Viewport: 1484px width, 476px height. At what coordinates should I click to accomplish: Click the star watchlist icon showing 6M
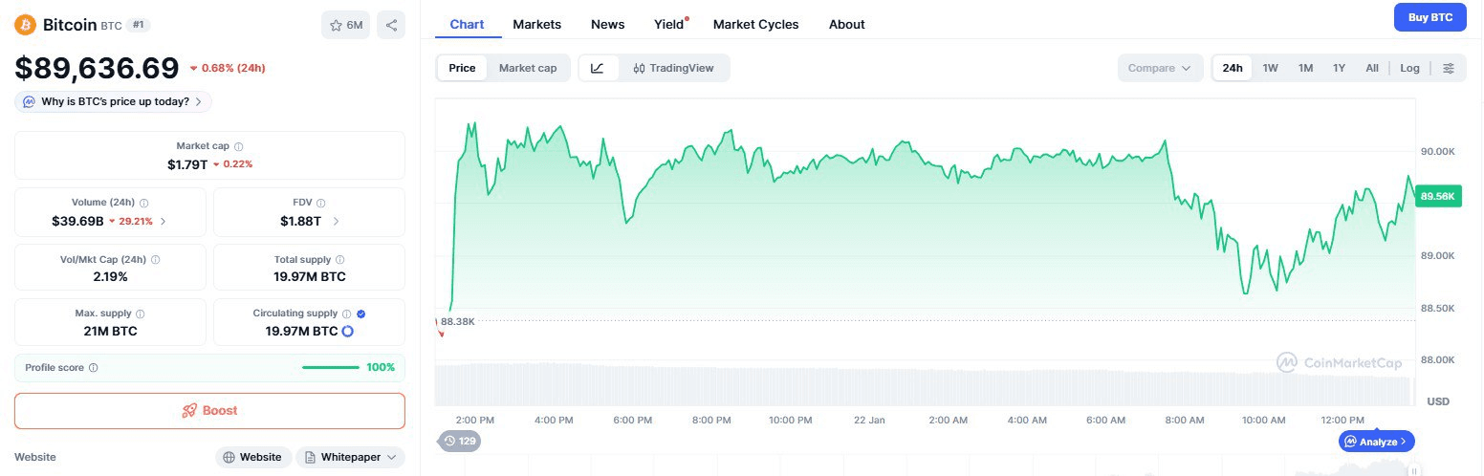click(x=346, y=26)
